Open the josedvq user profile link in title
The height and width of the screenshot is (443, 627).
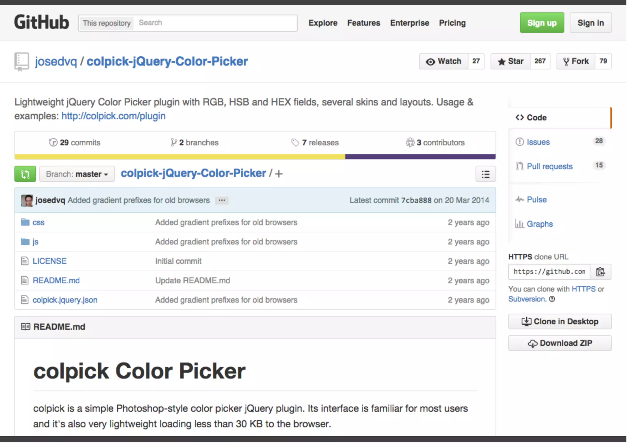56,61
